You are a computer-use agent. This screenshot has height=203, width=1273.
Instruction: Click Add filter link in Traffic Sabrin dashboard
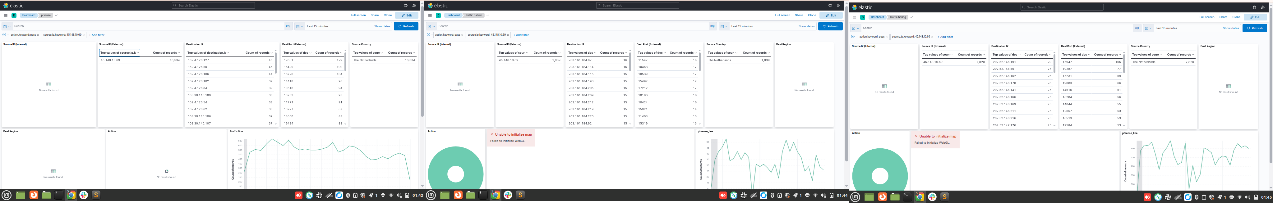[x=521, y=35]
